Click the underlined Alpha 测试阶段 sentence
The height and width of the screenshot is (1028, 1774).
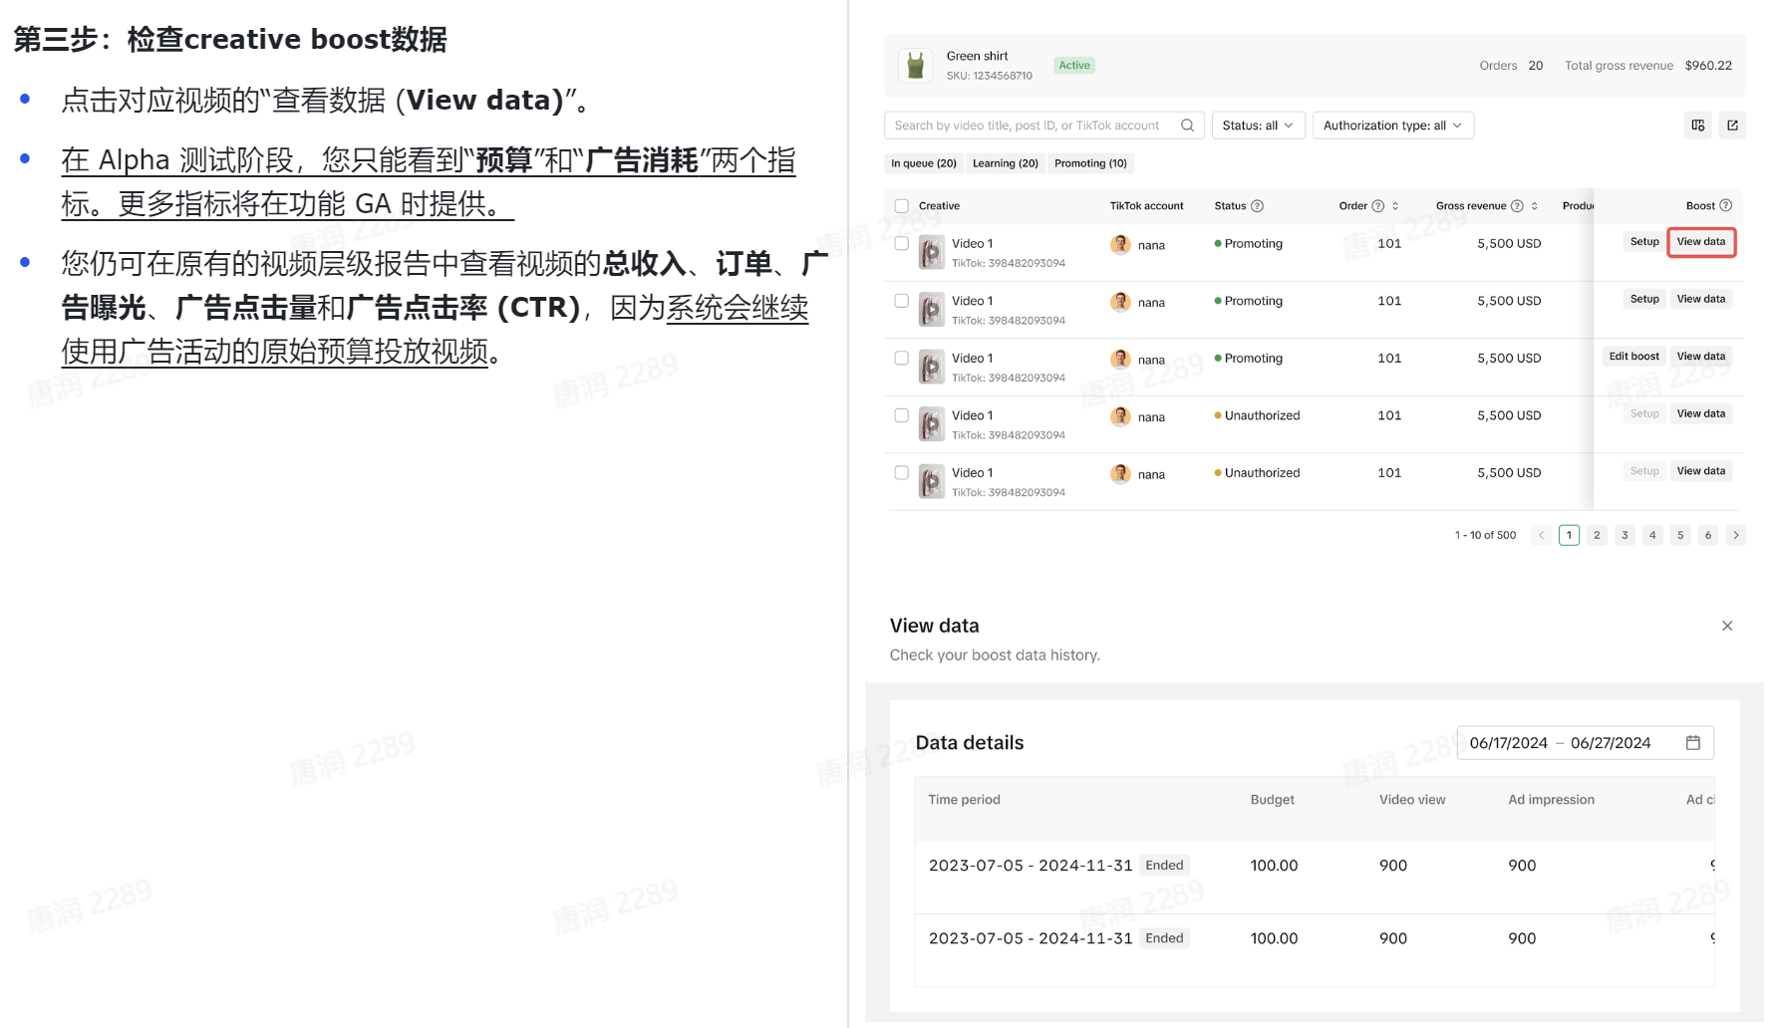[428, 181]
